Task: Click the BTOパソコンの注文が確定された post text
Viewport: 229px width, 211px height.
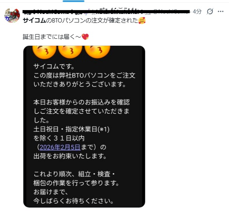Action: [92, 21]
